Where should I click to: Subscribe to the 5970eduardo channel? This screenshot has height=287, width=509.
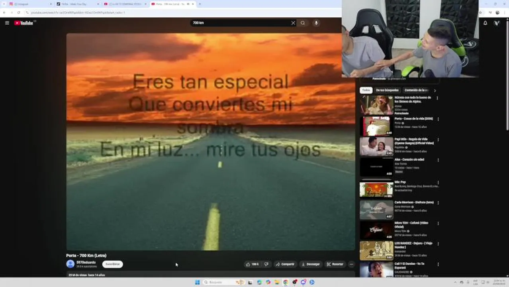click(x=112, y=264)
